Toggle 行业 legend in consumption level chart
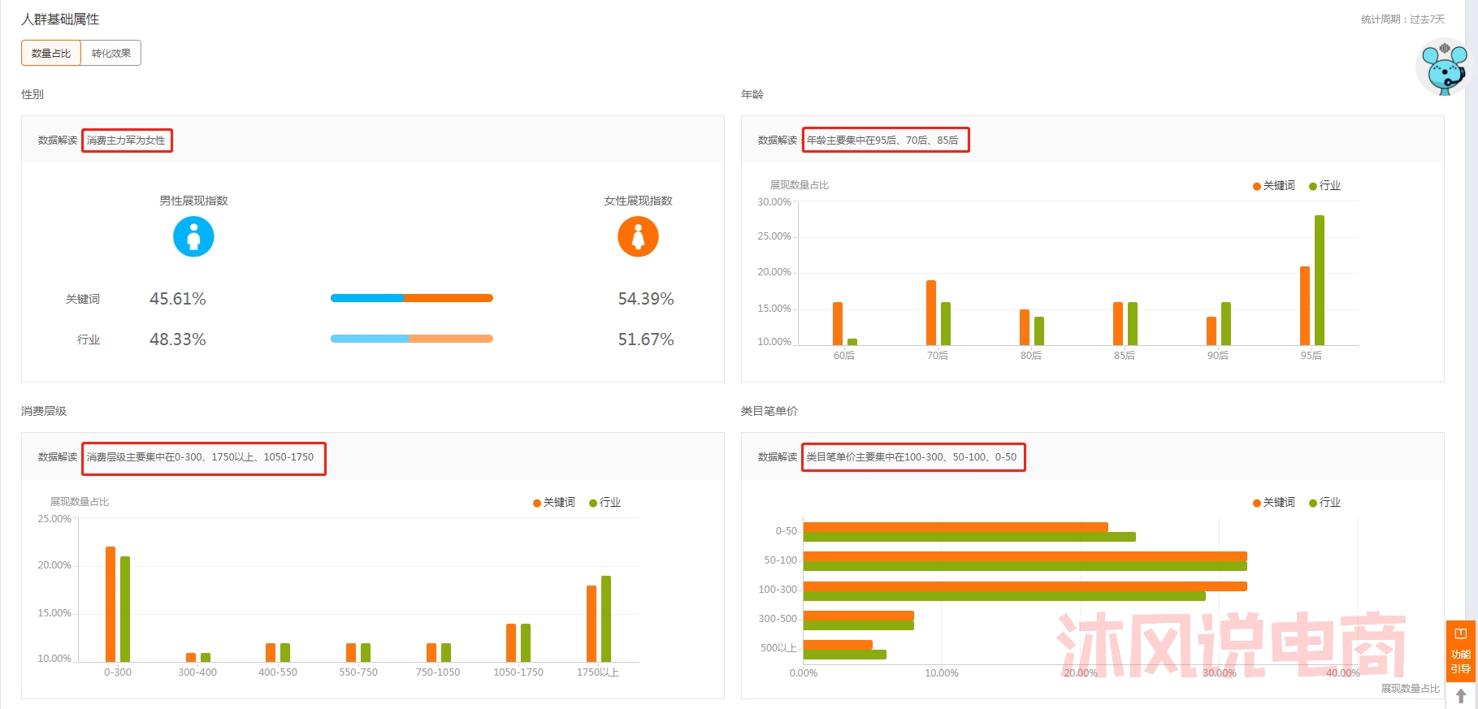Viewport: 1478px width, 709px height. [605, 503]
